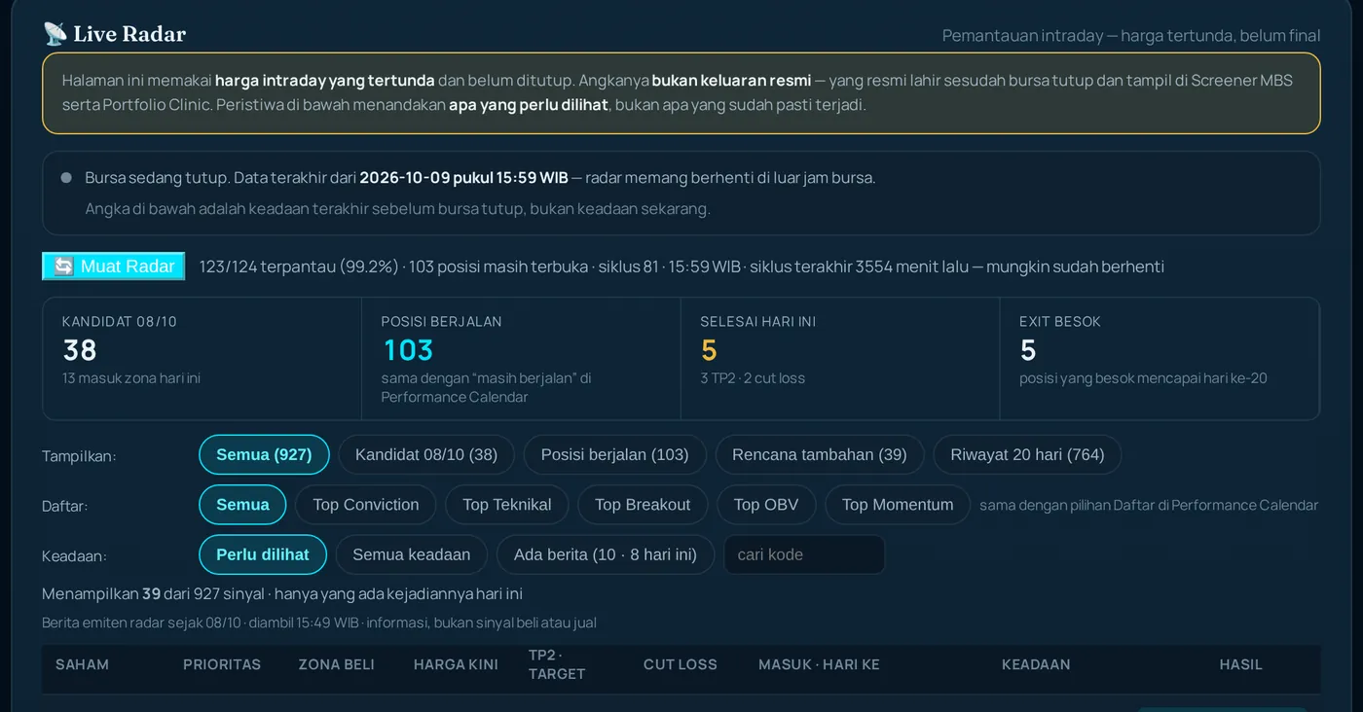1363x712 pixels.
Task: Open the Kandidat 08/10 summary card
Action: pos(202,359)
